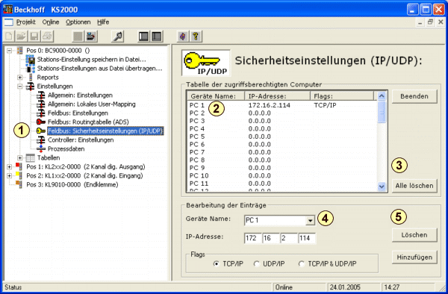
Task: Click the Tabellen grid icon
Action: tap(31, 157)
